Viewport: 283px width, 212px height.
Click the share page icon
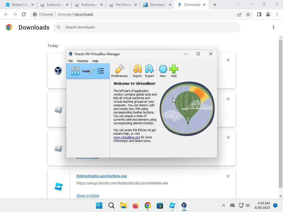239,14
